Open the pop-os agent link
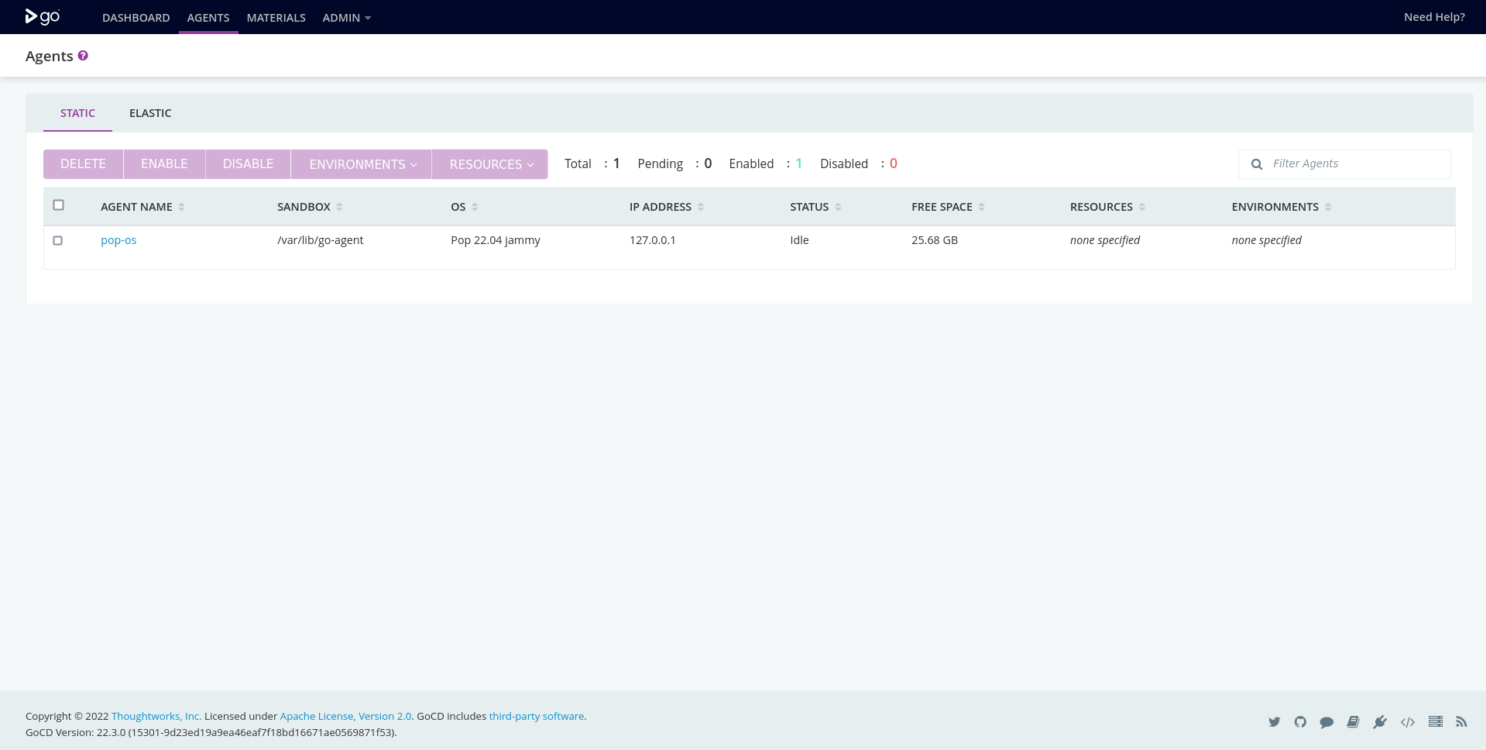The height and width of the screenshot is (750, 1486). click(x=118, y=240)
